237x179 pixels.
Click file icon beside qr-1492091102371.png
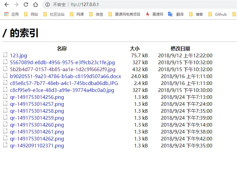[x=5, y=145]
